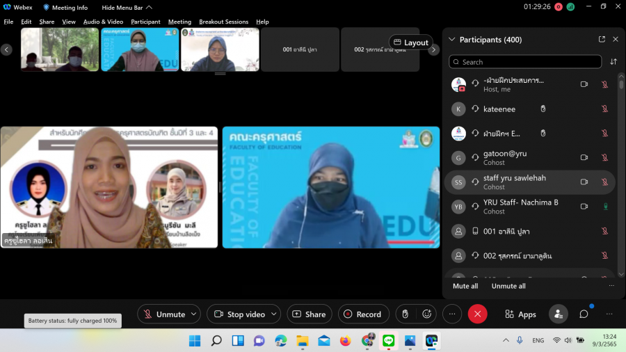626x352 pixels.
Task: Open LINE app in the taskbar
Action: pos(388,341)
